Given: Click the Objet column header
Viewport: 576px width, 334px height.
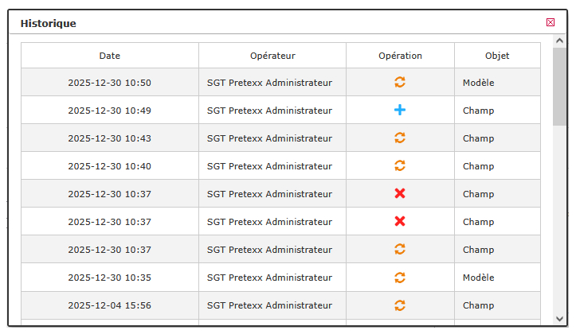Looking at the screenshot, I should click(x=497, y=56).
